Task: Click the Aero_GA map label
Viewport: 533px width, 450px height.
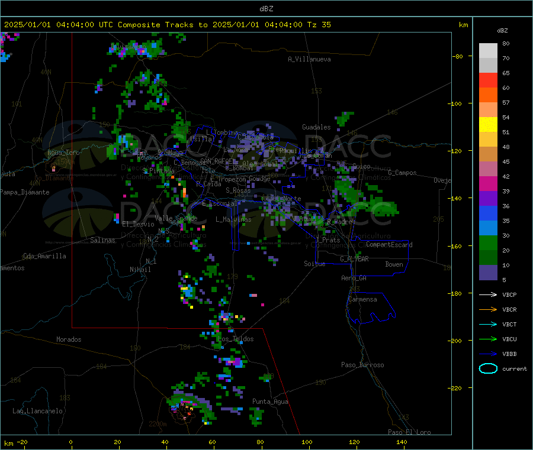Action: (x=354, y=278)
